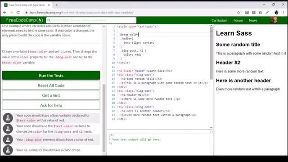The height and width of the screenshot is (162, 288).
Task: Click Ask for help button
Action: point(51,105)
